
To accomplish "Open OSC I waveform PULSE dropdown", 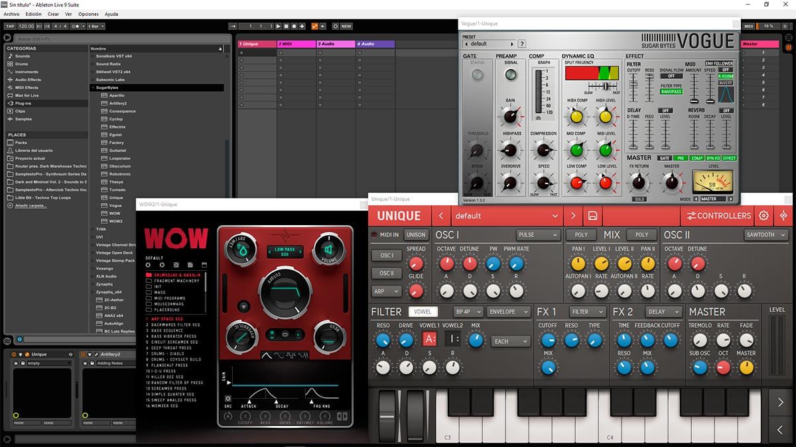I will pyautogui.click(x=539, y=235).
